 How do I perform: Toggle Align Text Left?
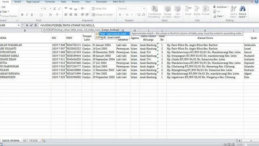click(x=66, y=15)
